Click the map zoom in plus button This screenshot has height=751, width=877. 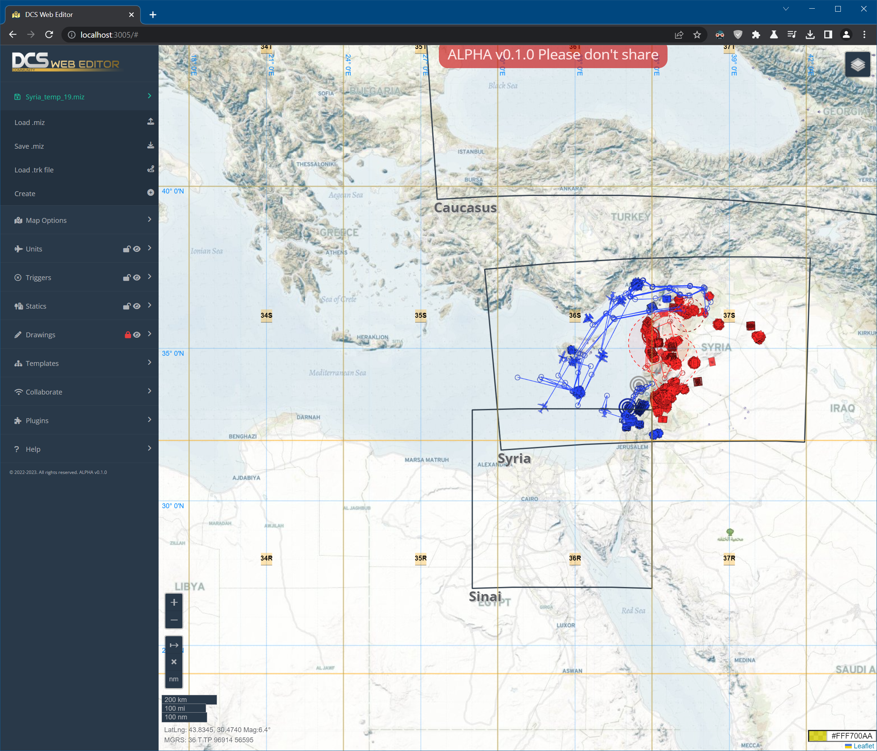[x=174, y=602]
